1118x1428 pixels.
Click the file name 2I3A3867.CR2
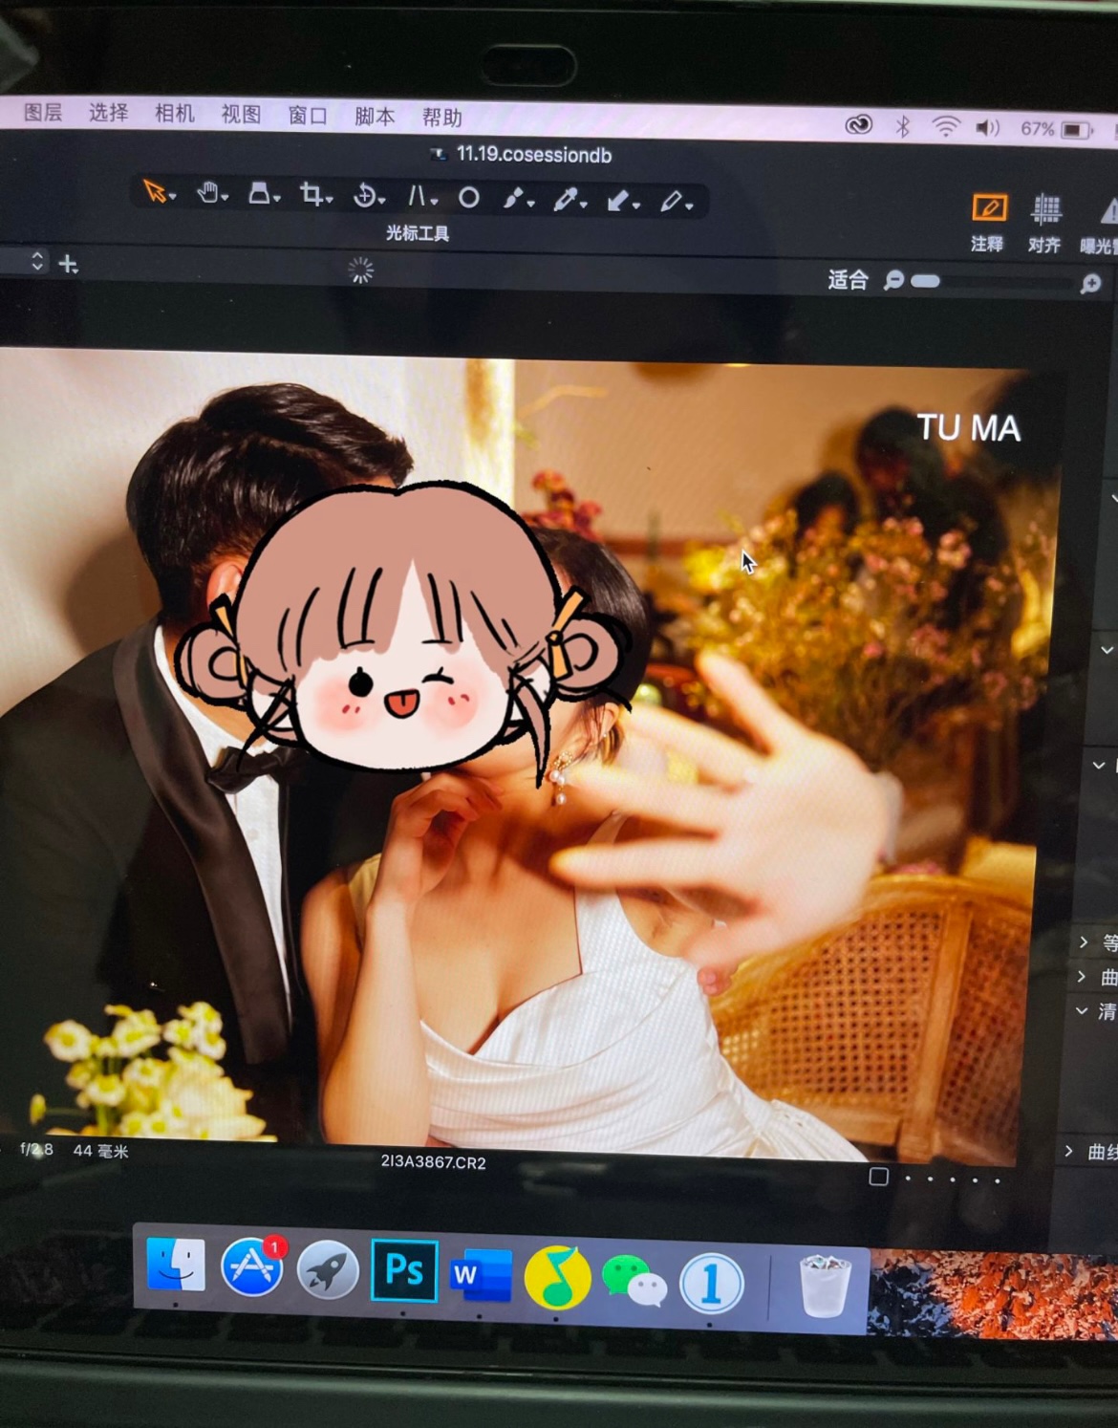433,1161
